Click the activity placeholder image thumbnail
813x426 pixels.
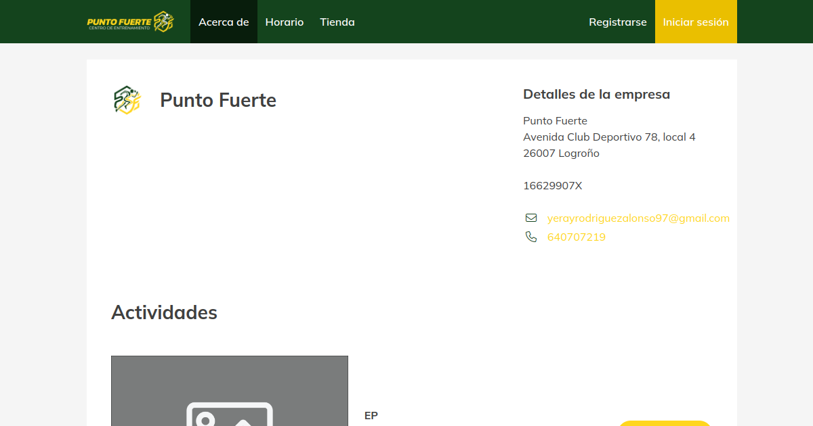[x=230, y=391]
